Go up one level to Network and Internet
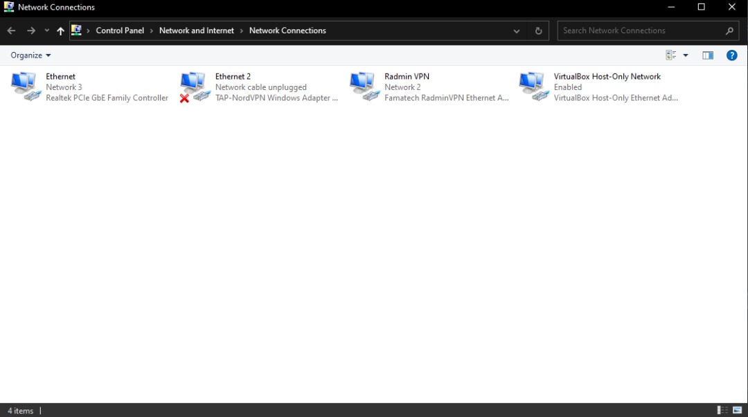748x417 pixels. tap(60, 30)
